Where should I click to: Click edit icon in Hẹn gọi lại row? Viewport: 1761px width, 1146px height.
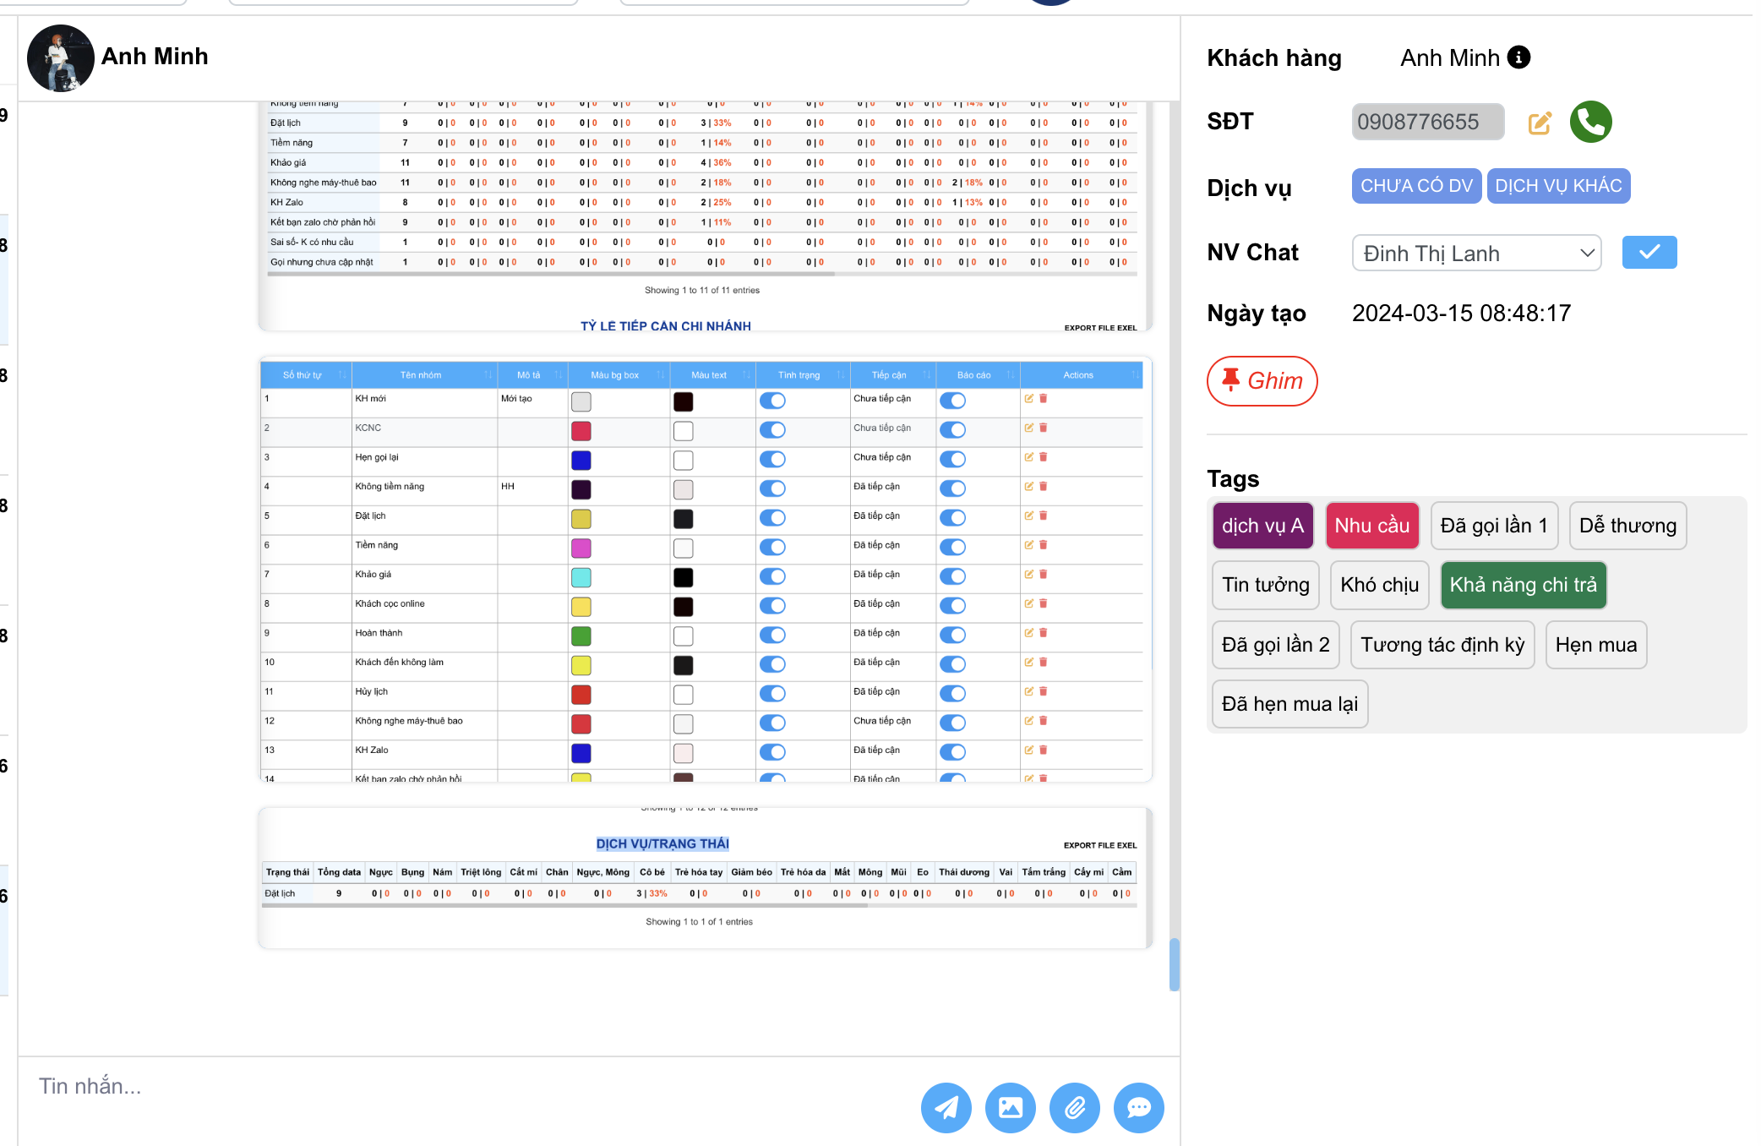tap(1028, 457)
